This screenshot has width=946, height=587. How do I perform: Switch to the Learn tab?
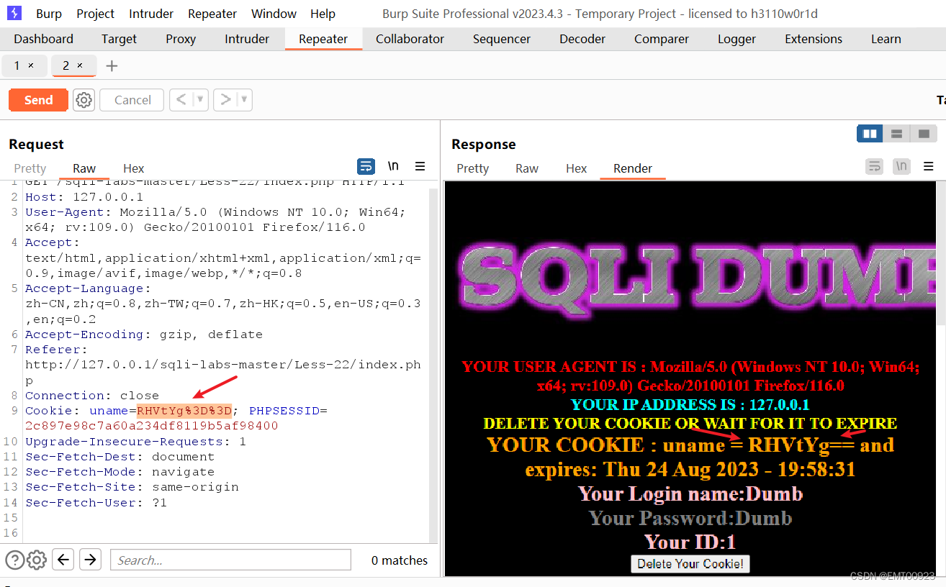886,39
